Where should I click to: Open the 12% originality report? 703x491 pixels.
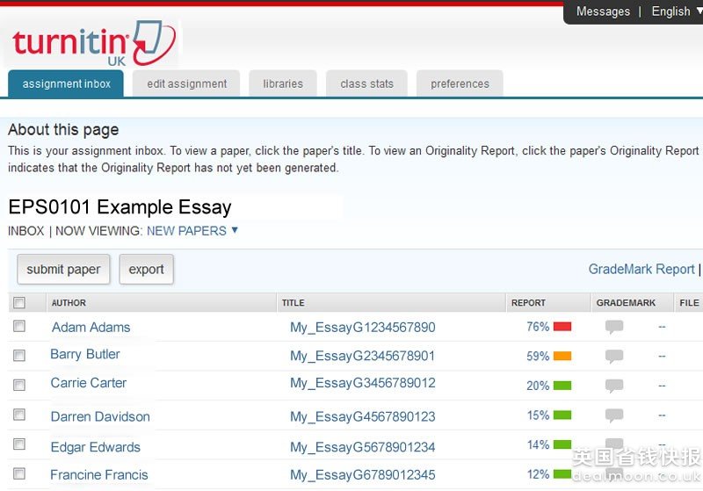coord(548,474)
